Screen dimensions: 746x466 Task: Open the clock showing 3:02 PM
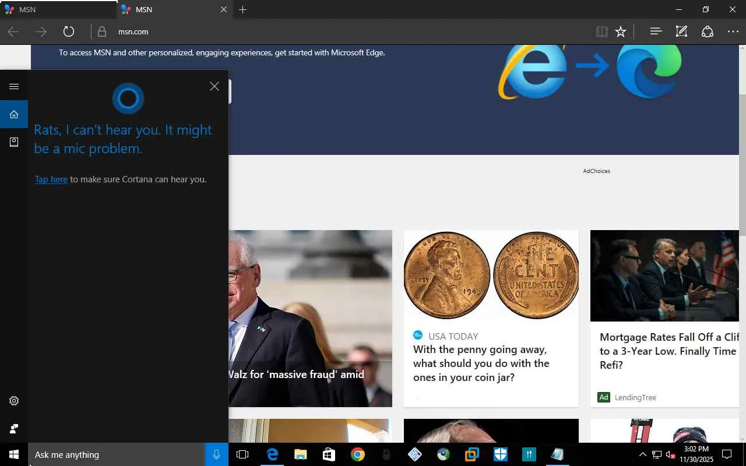click(696, 454)
